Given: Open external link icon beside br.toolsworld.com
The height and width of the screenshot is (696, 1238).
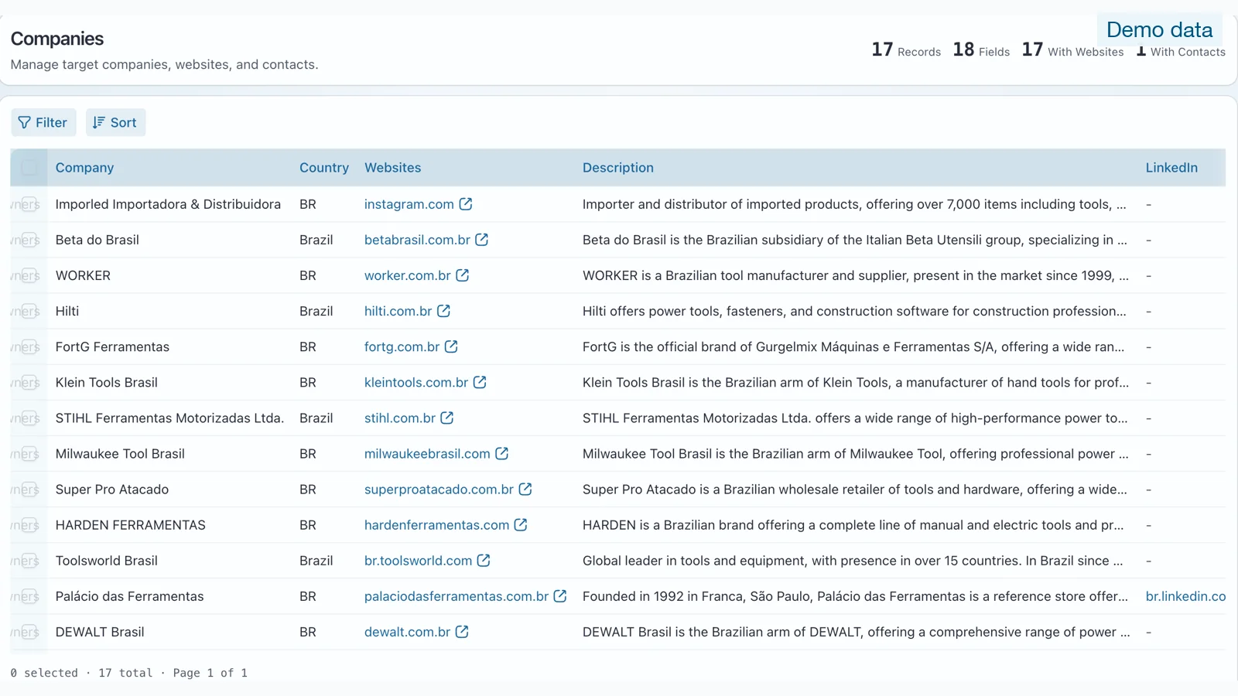Looking at the screenshot, I should 484,560.
